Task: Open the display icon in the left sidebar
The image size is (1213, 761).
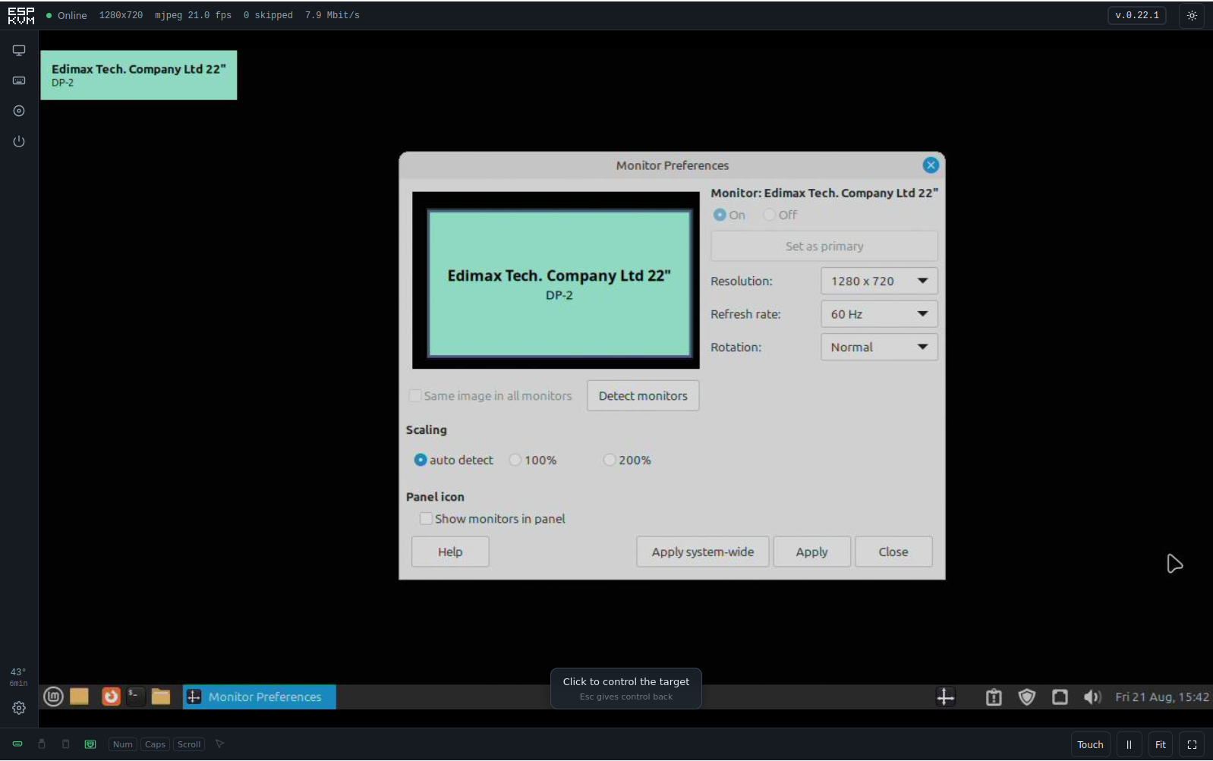Action: click(19, 50)
